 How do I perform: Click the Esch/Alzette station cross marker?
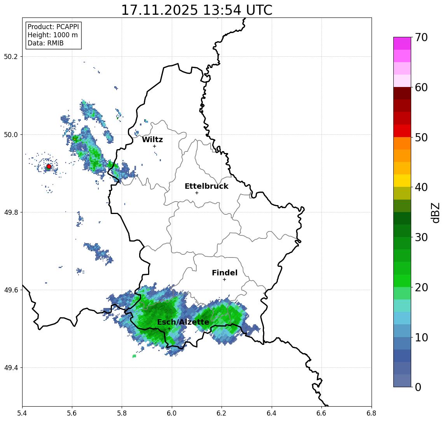pyautogui.click(x=169, y=329)
